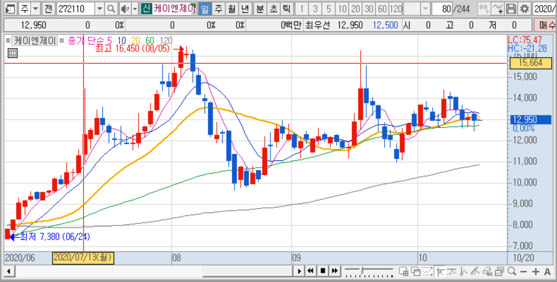Select the 3 interval button
Screen dimensions: 557x282
pyautogui.click(x=315, y=9)
